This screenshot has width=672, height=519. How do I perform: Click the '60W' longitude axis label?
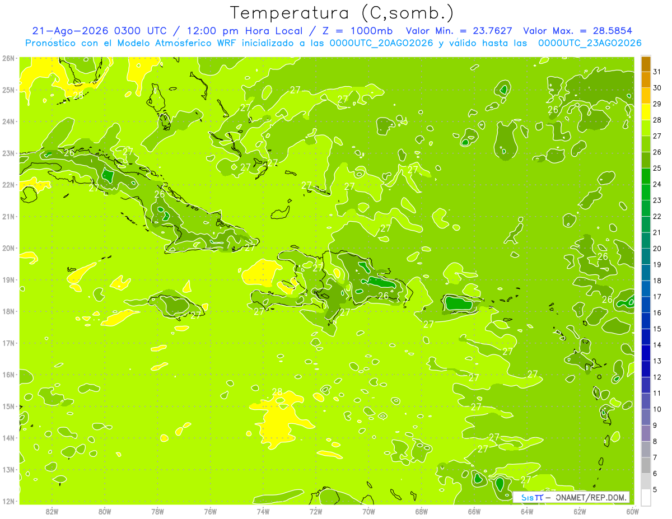pos(632,511)
